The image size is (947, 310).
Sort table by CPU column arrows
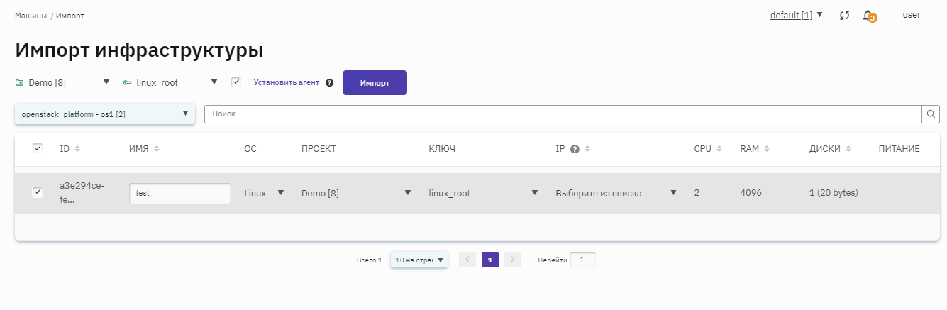(719, 149)
